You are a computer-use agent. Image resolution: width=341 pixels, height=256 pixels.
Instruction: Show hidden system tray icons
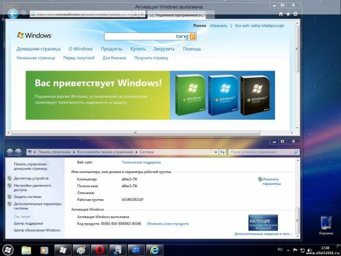pyautogui.click(x=288, y=250)
